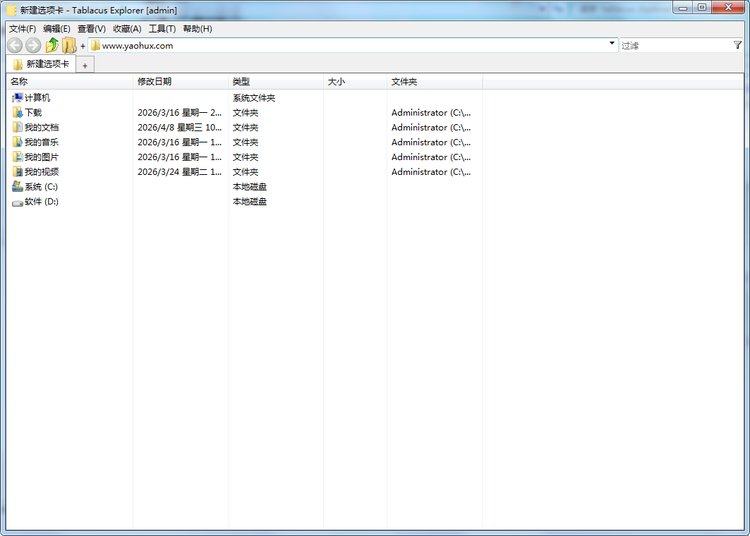This screenshot has width=750, height=536.
Task: Sort by the 大小 column header
Action: tap(337, 81)
